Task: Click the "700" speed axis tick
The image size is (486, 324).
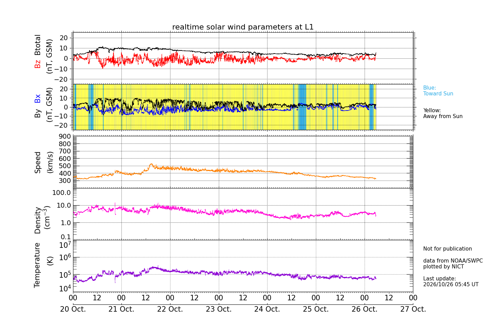Action: click(x=65, y=151)
